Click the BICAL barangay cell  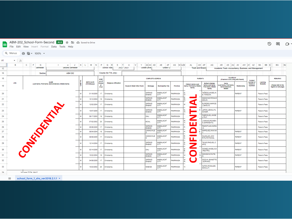point(151,122)
